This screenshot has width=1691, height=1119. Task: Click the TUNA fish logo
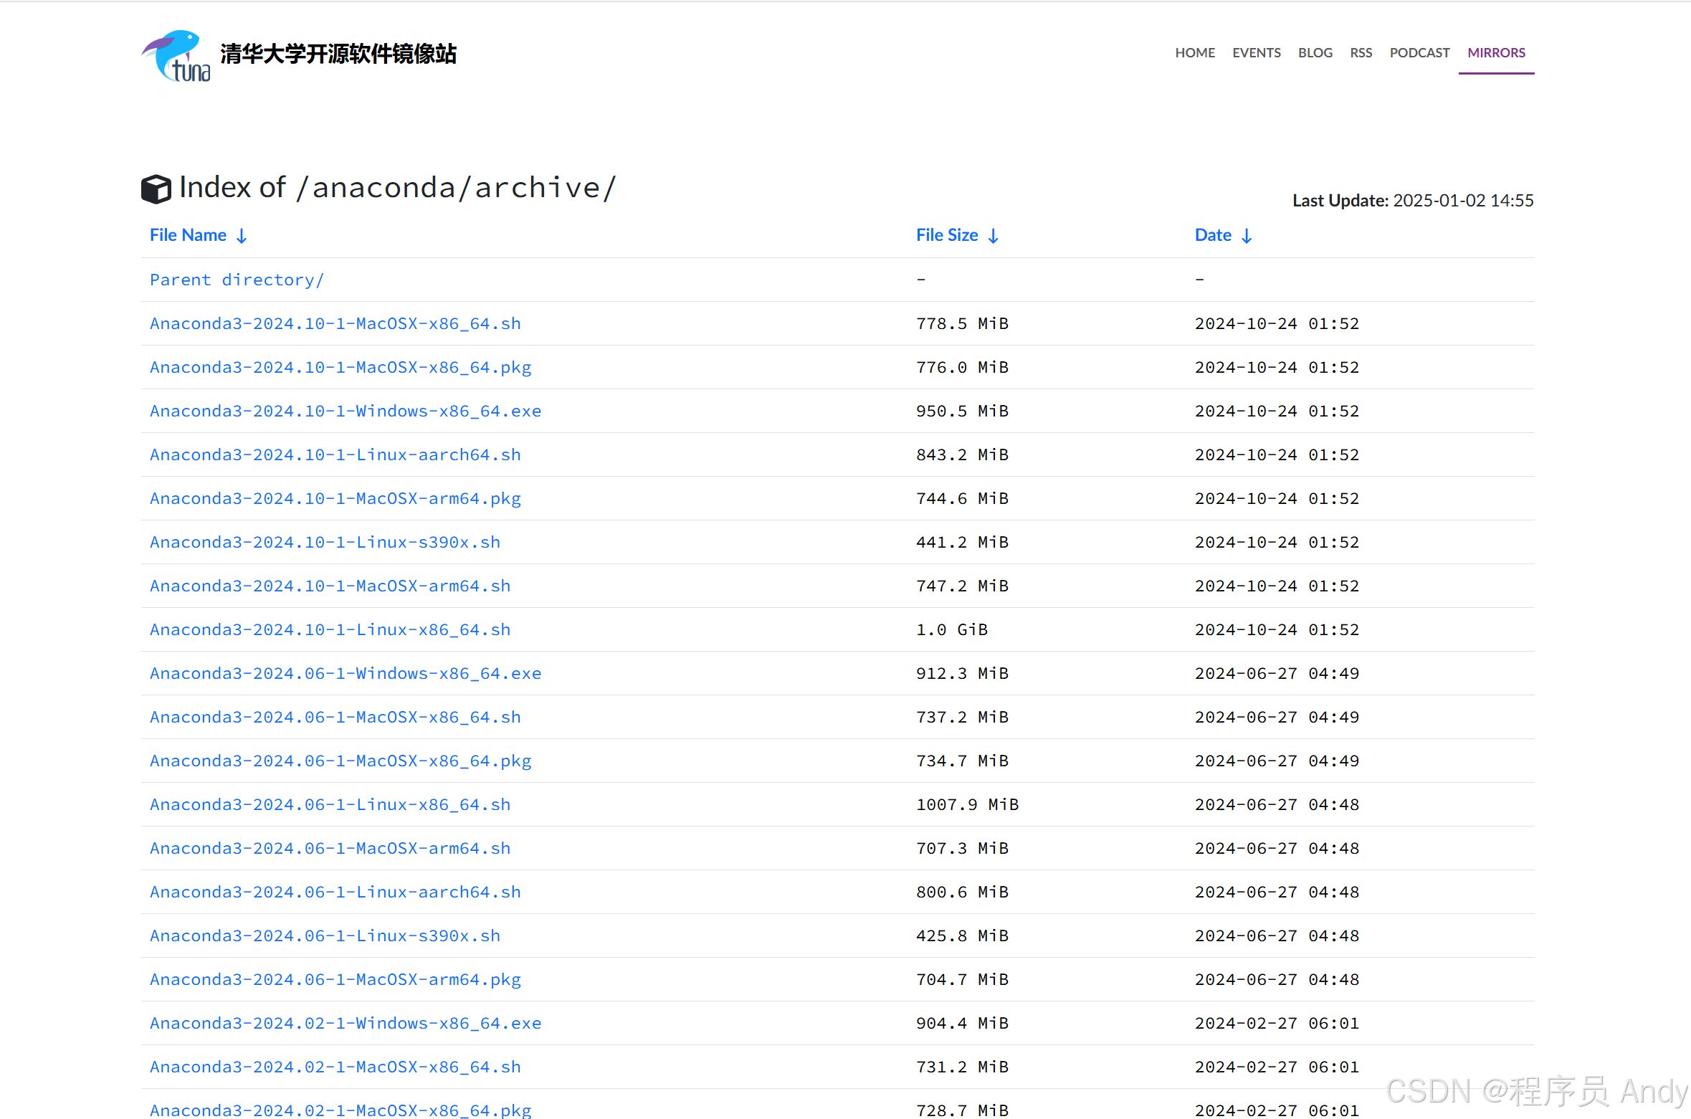(x=176, y=56)
